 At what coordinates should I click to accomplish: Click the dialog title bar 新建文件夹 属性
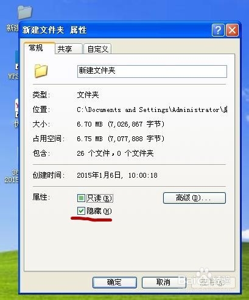(x=115, y=30)
